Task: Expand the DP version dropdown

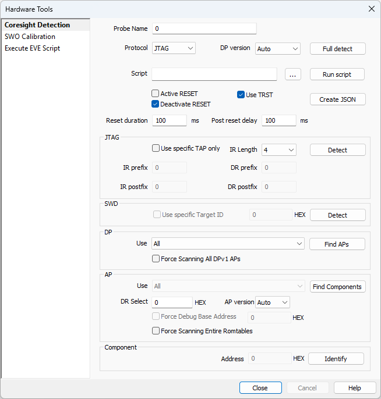Action: click(x=277, y=49)
